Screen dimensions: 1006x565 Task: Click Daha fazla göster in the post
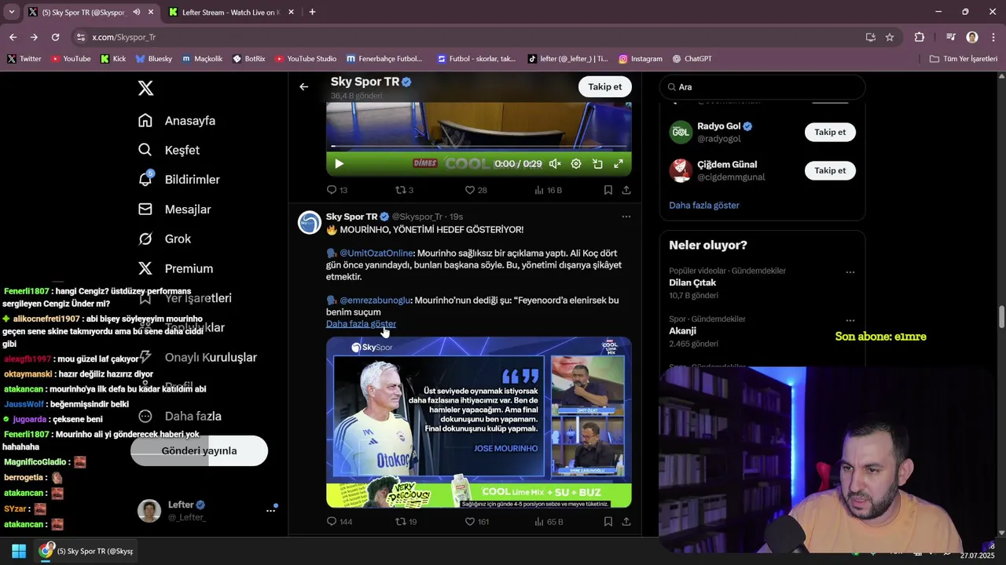click(x=361, y=323)
